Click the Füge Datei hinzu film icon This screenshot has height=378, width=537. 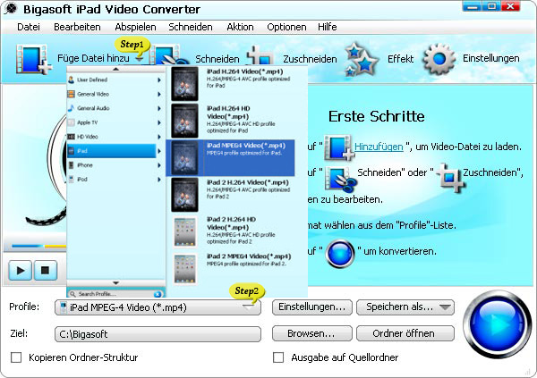coord(33,59)
